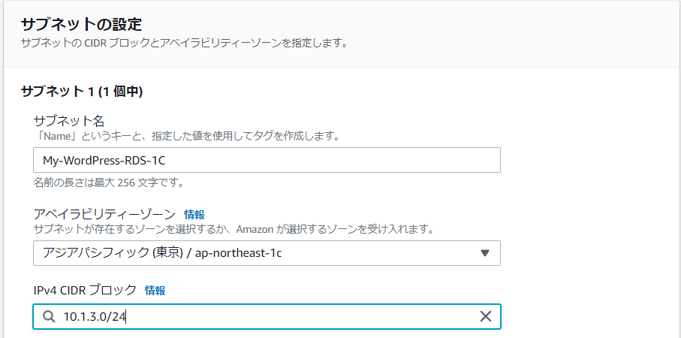Click the My-WordPress-RDS-1C text value
This screenshot has width=681, height=338.
pos(104,160)
